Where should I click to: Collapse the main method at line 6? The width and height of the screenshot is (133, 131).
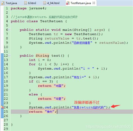tap(9, 30)
